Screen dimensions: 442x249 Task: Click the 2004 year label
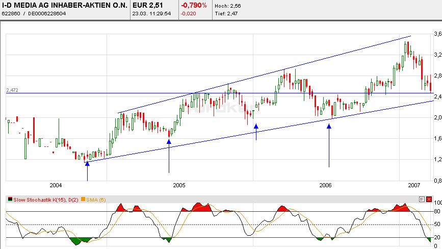56,185
